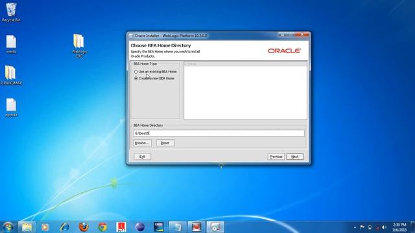The width and height of the screenshot is (415, 233).
Task: Select the 'words' file on desktop
Action: click(x=11, y=44)
